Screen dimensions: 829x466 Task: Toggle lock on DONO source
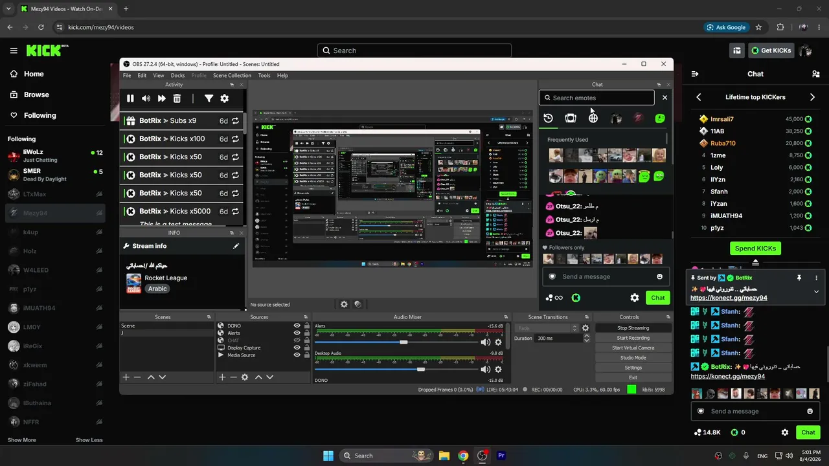click(x=306, y=326)
